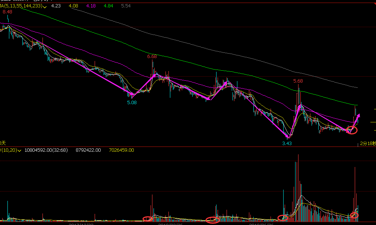
Task: Click the 6.68 peak price label
Action: (152, 57)
